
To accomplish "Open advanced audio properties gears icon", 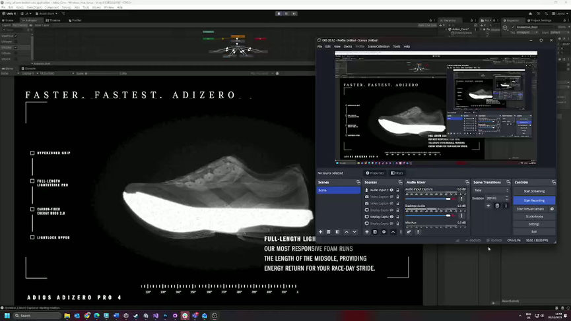I will 409,232.
